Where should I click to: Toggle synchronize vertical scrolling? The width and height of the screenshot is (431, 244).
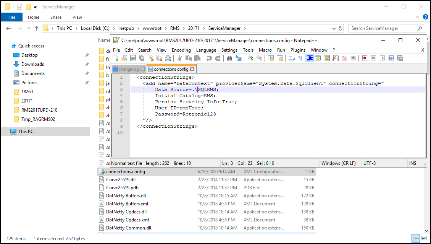click(271, 59)
